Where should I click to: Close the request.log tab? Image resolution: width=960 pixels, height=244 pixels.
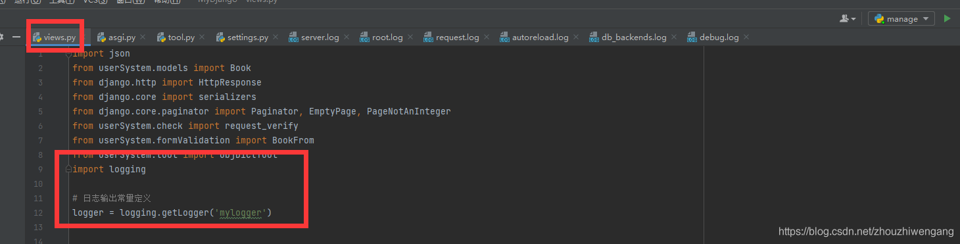[487, 37]
